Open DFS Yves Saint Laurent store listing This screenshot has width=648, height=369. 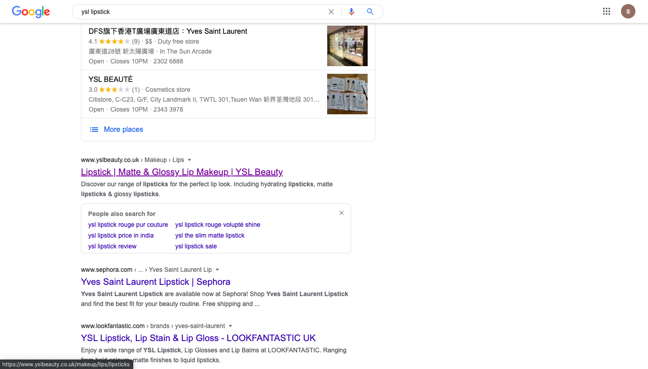[x=168, y=31]
